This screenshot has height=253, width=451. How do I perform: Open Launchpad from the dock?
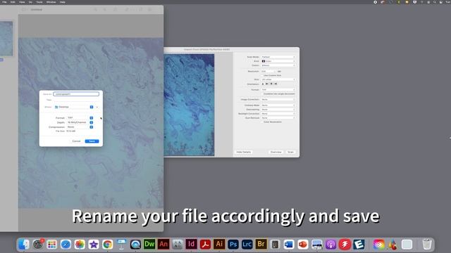click(51, 245)
